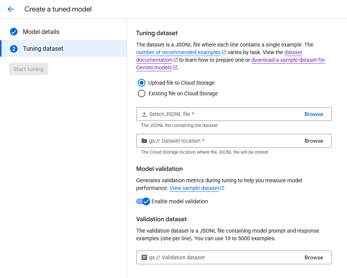The height and width of the screenshot is (278, 347).
Task: Choose Existing file on Cloud Storage
Action: pos(142,93)
